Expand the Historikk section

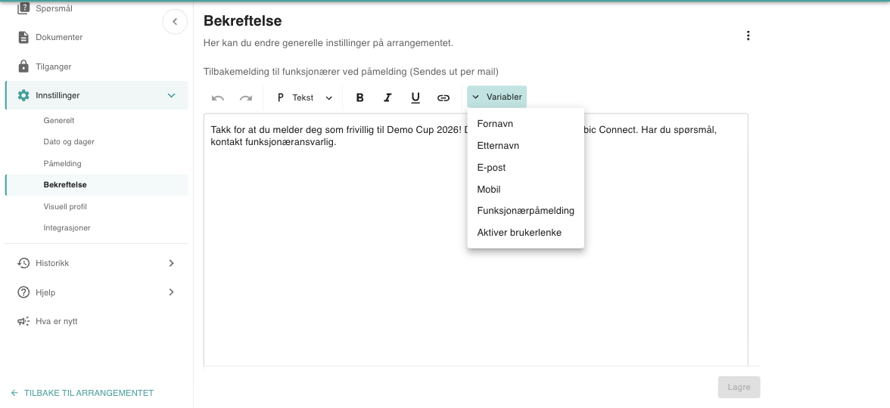click(x=97, y=263)
